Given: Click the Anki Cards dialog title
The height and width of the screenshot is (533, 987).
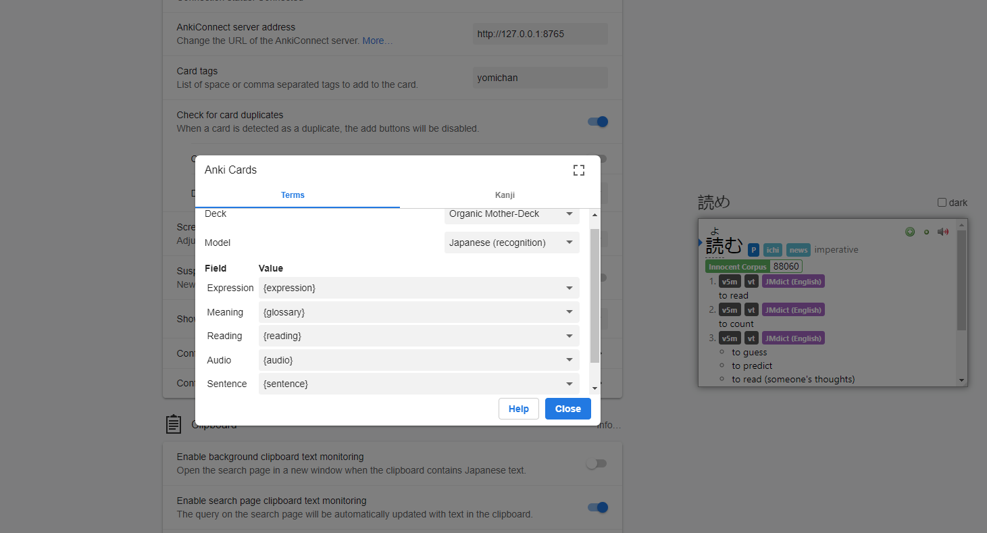Looking at the screenshot, I should [230, 170].
